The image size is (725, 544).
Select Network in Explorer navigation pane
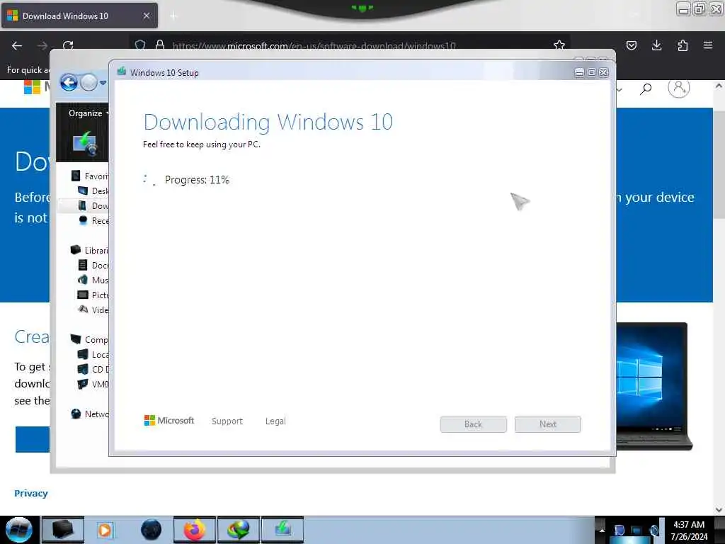coord(90,414)
